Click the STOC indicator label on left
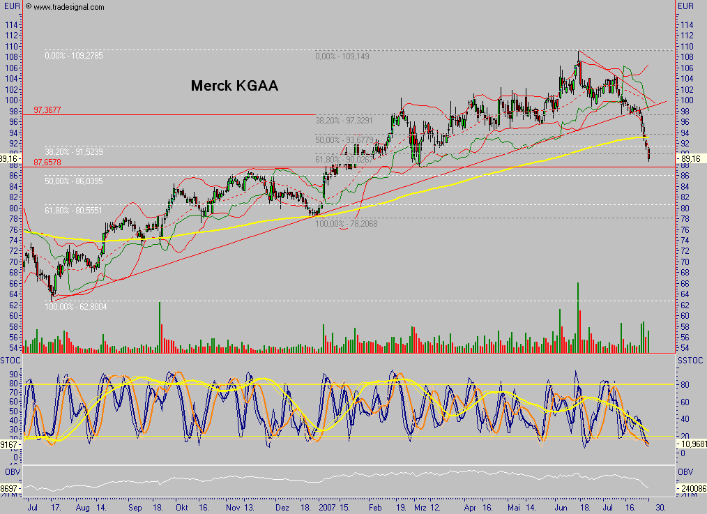The image size is (707, 514). point(9,360)
